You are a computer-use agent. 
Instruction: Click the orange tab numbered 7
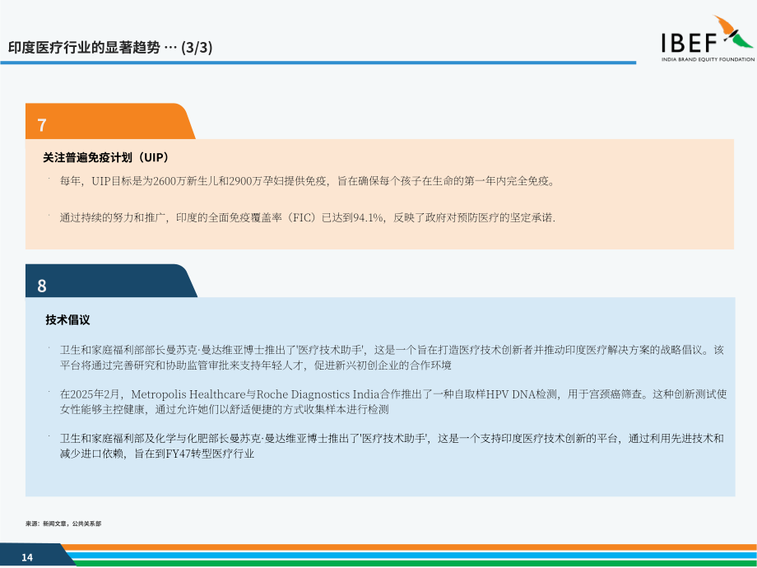click(x=110, y=121)
